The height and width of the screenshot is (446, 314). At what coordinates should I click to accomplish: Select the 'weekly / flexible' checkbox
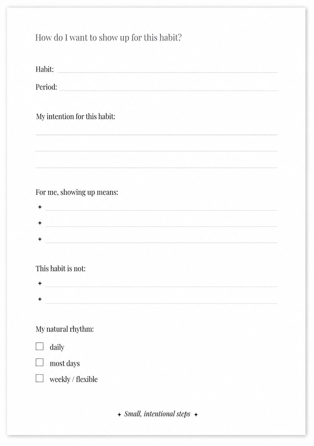[x=39, y=379]
